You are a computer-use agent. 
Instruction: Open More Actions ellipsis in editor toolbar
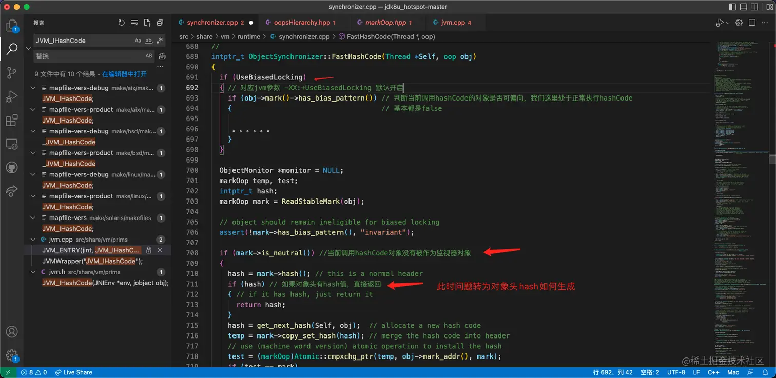coord(765,23)
